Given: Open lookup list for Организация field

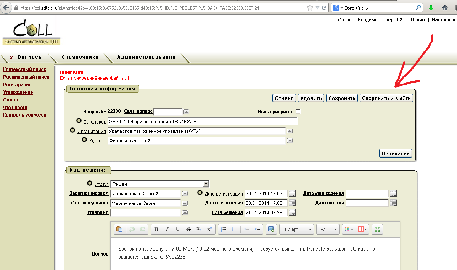Looking at the screenshot, I should 290,131.
